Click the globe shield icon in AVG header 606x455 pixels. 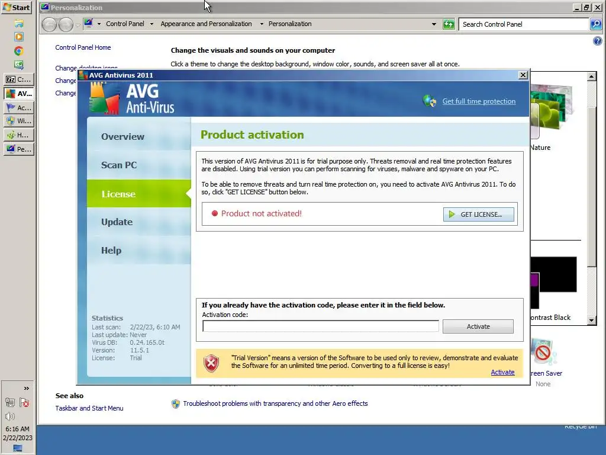(x=430, y=101)
